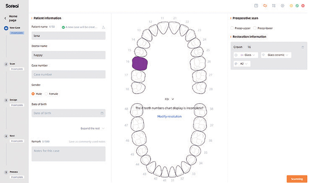Click the Modify resolution link
This screenshot has width=310, height=183.
pos(169,116)
